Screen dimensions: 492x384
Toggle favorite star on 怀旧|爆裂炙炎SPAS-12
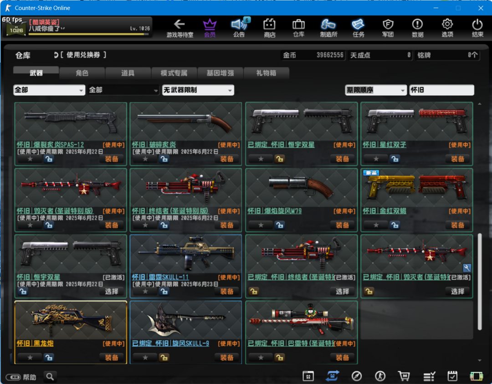tap(30, 159)
